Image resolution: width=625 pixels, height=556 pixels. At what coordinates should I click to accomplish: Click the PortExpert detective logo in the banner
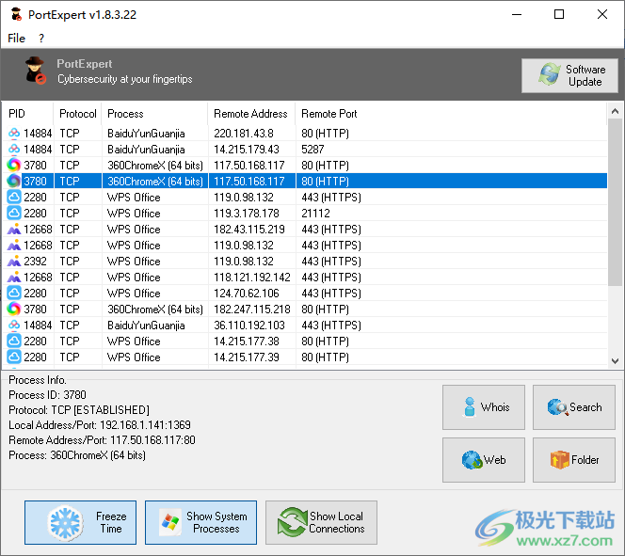tap(35, 71)
